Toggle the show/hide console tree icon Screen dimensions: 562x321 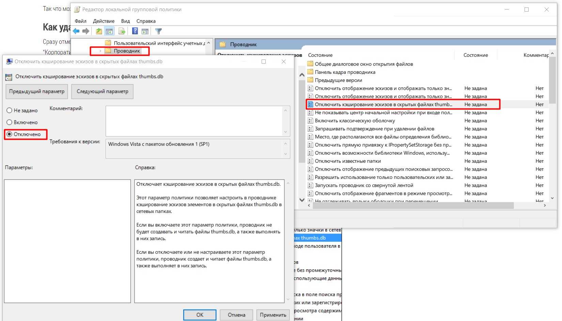pyautogui.click(x=109, y=31)
